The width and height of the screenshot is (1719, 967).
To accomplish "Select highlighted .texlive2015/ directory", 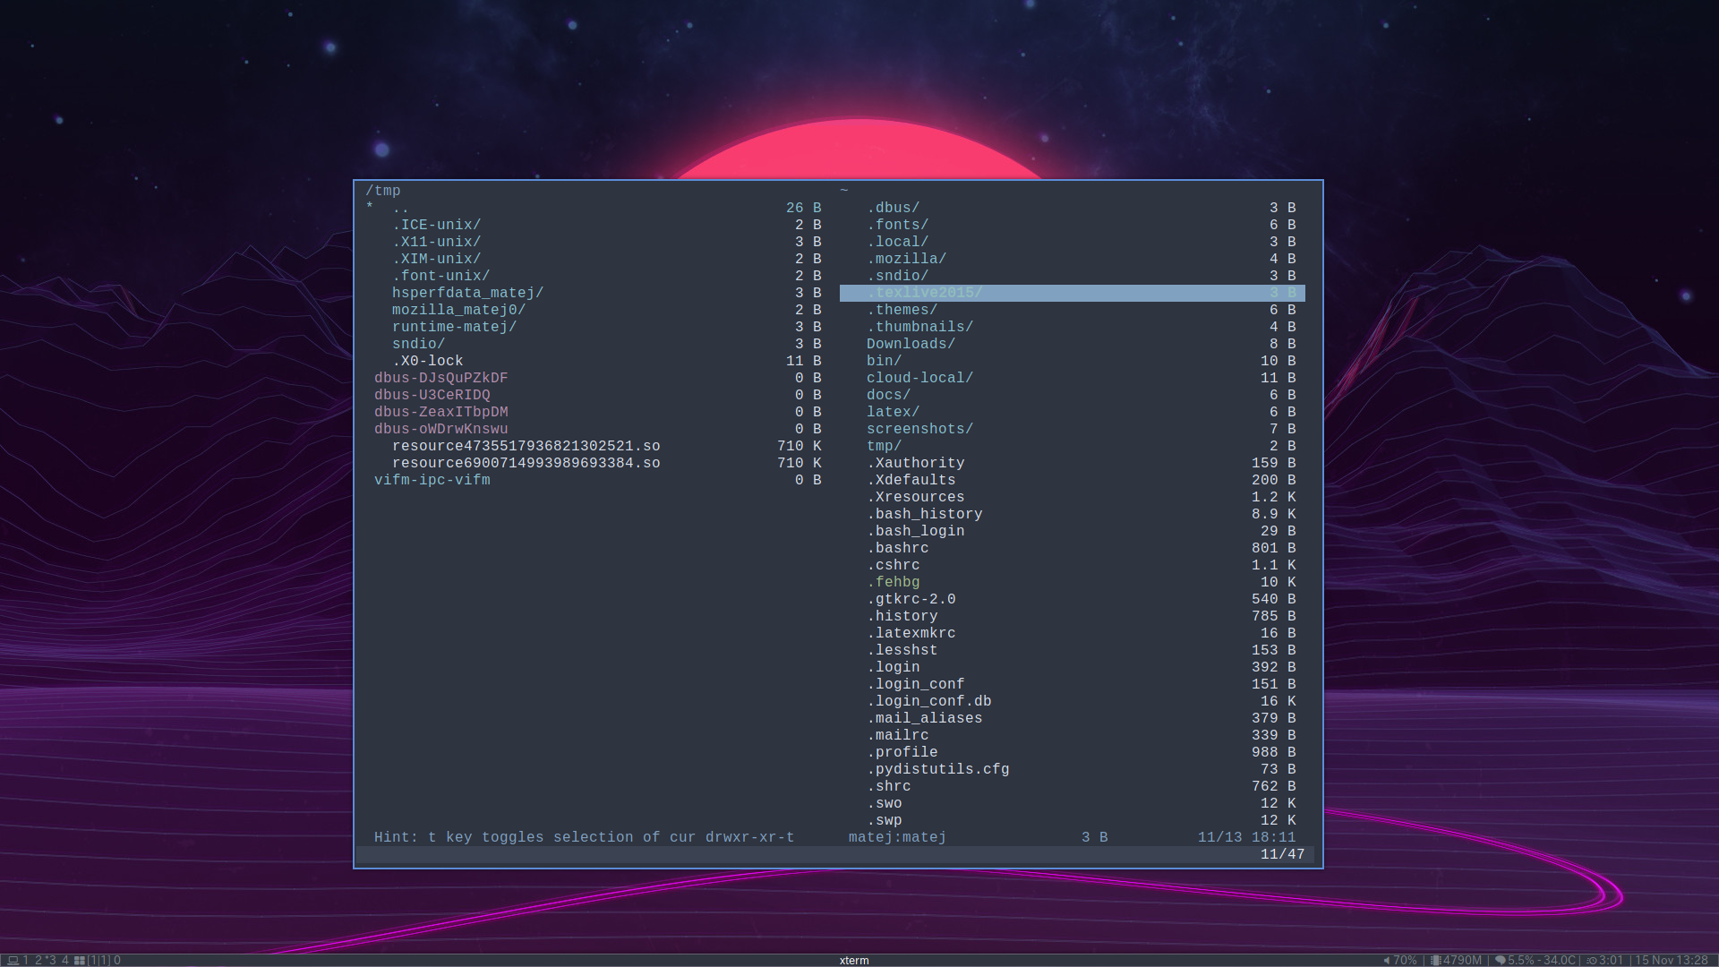I will click(1073, 293).
